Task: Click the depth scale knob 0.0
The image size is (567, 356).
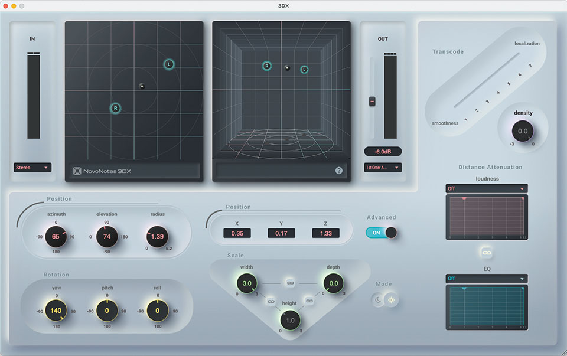Action: 333,283
